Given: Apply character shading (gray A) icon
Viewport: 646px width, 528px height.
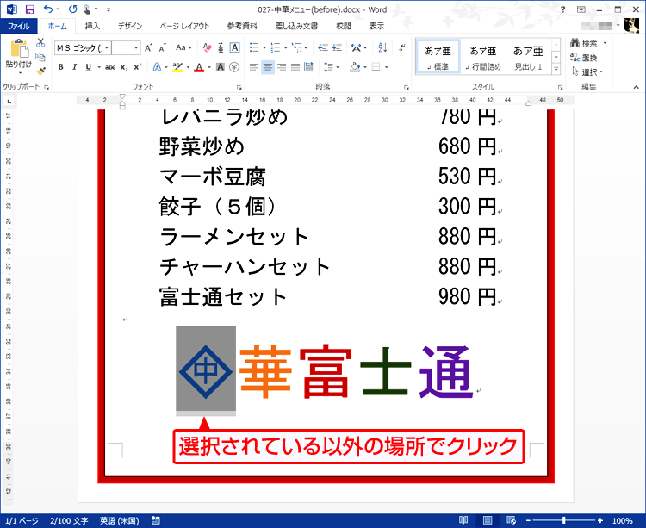Looking at the screenshot, I should (x=221, y=67).
